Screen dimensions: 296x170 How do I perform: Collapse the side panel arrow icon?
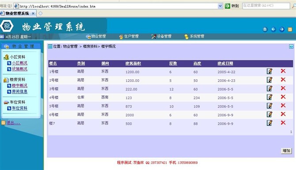(291, 46)
